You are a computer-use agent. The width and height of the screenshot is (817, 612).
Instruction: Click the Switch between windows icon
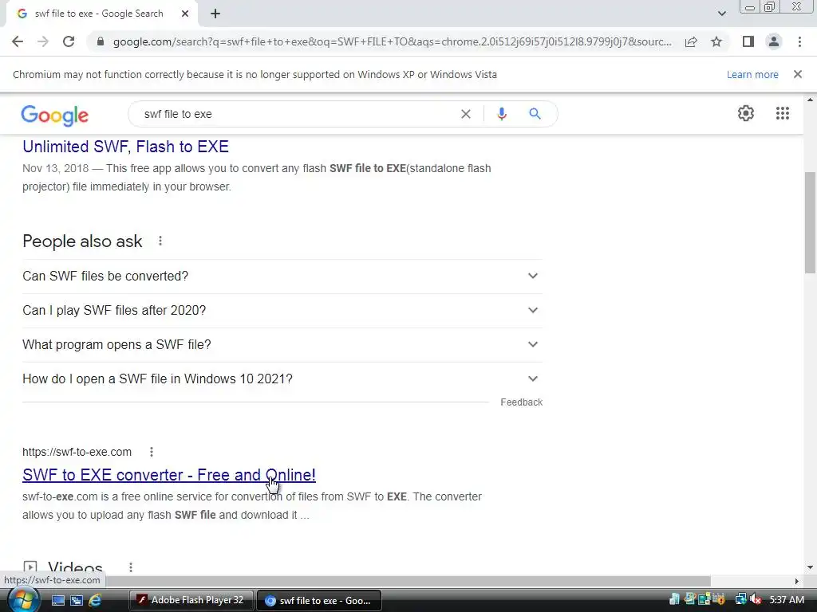(77, 601)
